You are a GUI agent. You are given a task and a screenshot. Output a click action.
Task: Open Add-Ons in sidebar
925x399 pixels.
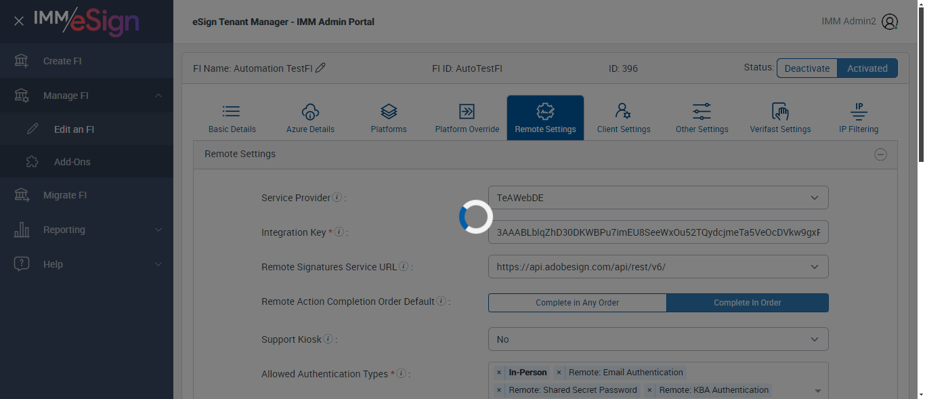tap(87, 162)
